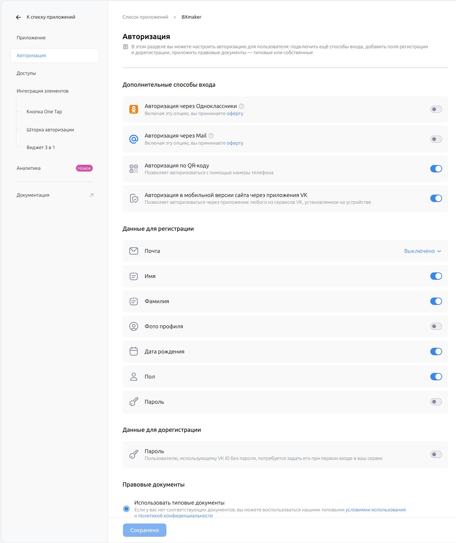Turn on the Фото профиля toggle
The height and width of the screenshot is (543, 456).
(x=436, y=327)
